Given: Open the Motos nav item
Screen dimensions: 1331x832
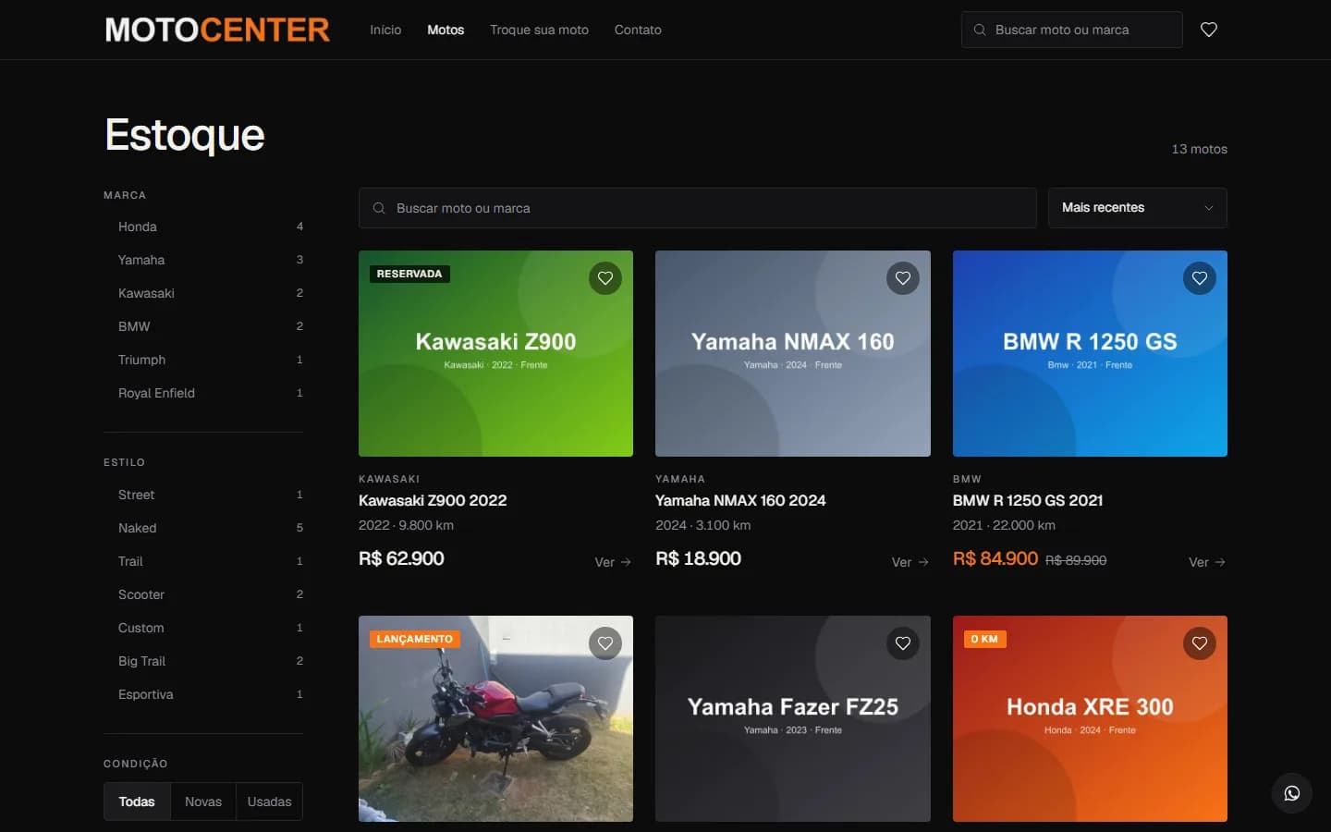Looking at the screenshot, I should [446, 30].
